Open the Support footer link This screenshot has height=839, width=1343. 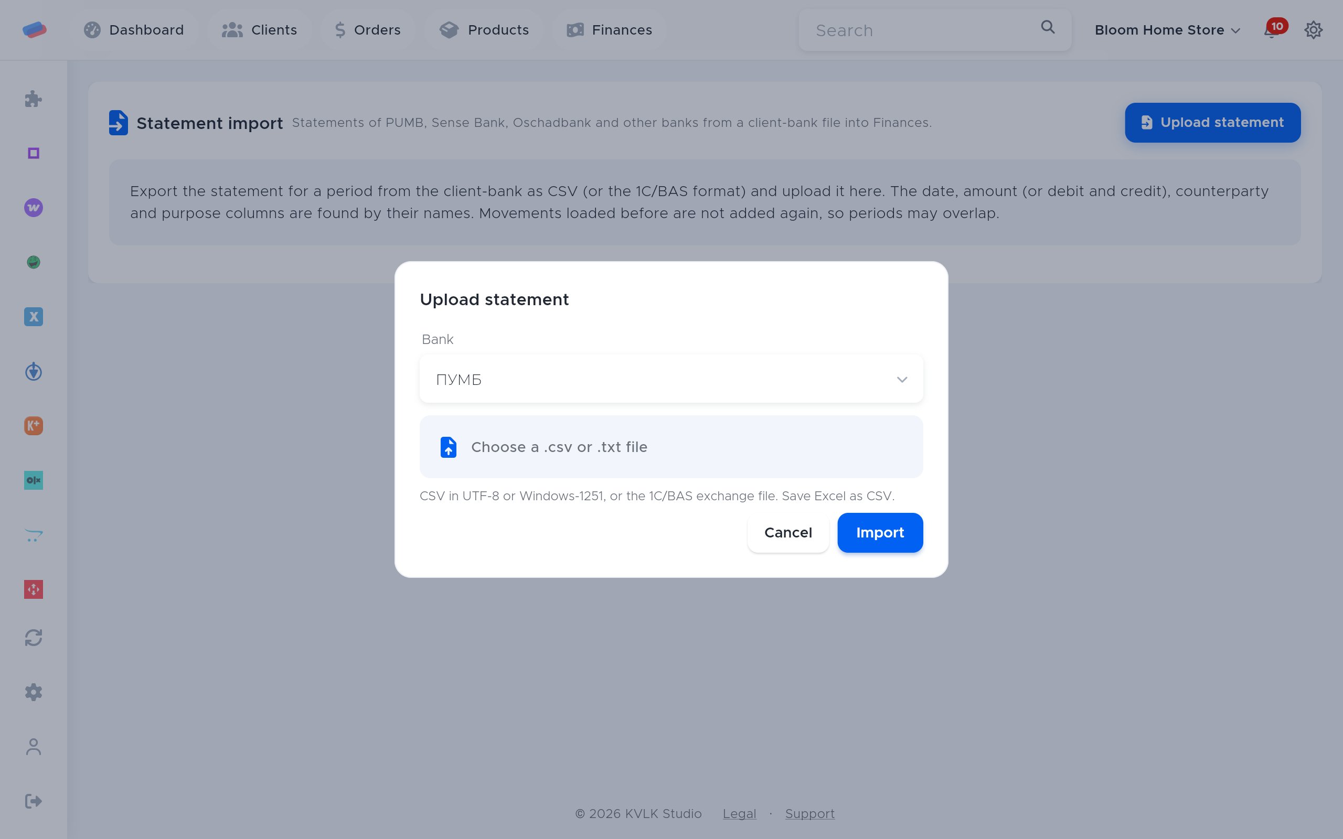(x=809, y=813)
